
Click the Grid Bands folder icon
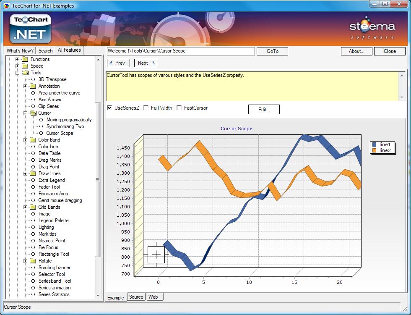[33, 207]
